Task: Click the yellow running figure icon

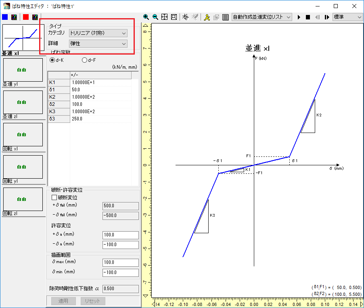Action: click(x=207, y=17)
